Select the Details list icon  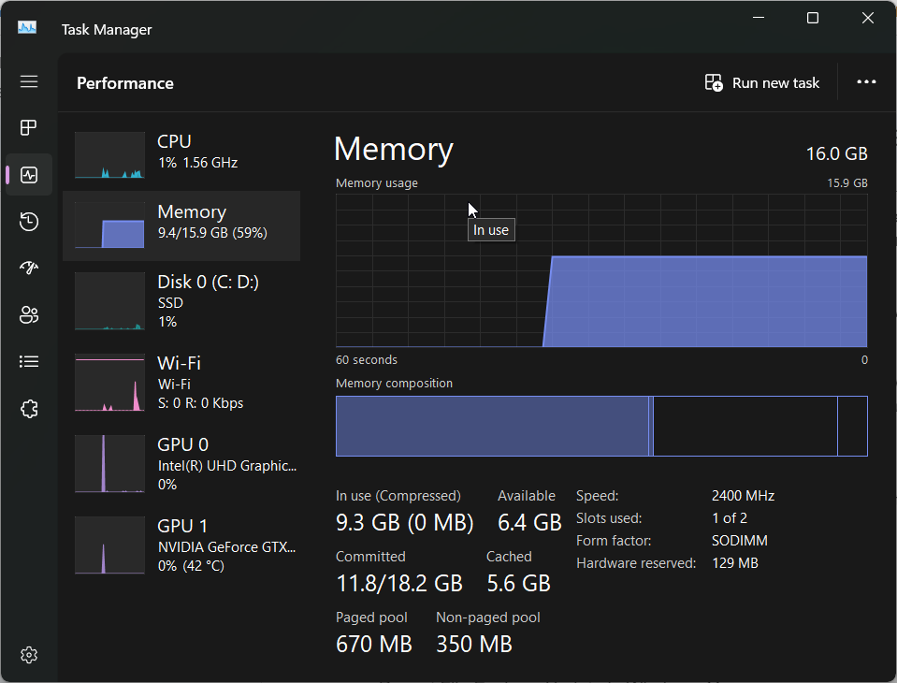click(29, 362)
